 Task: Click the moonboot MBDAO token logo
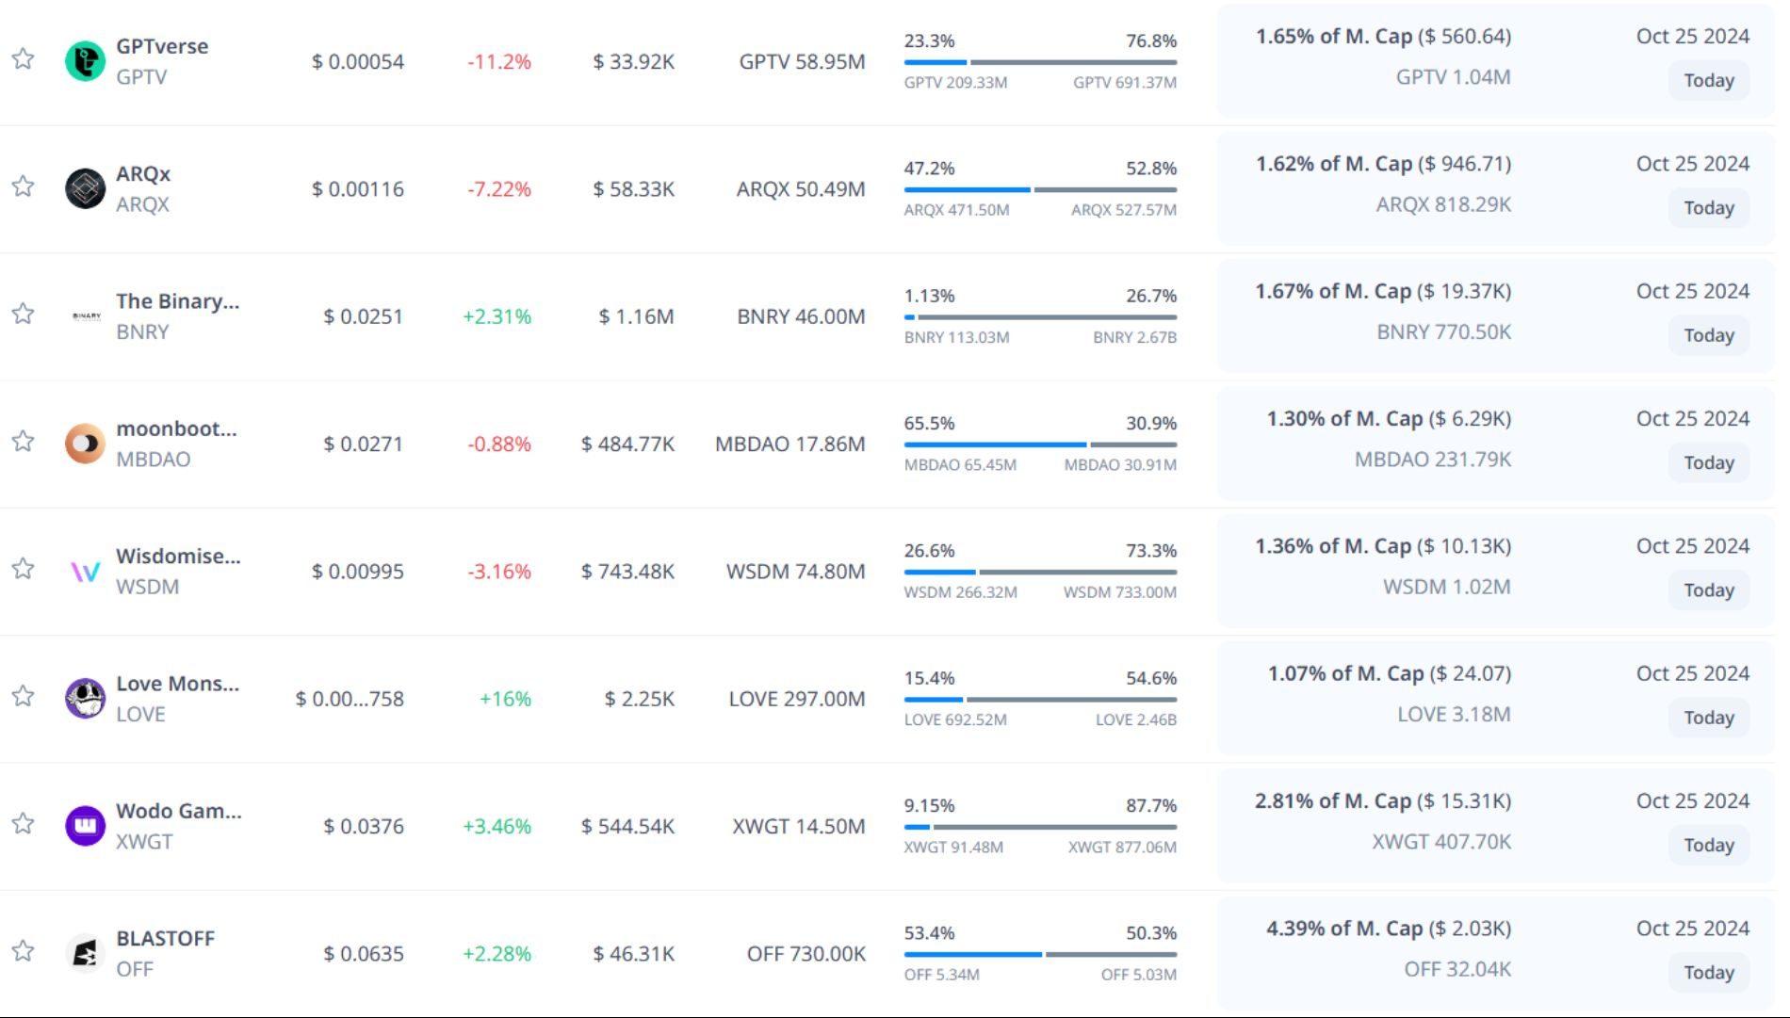[x=85, y=444]
